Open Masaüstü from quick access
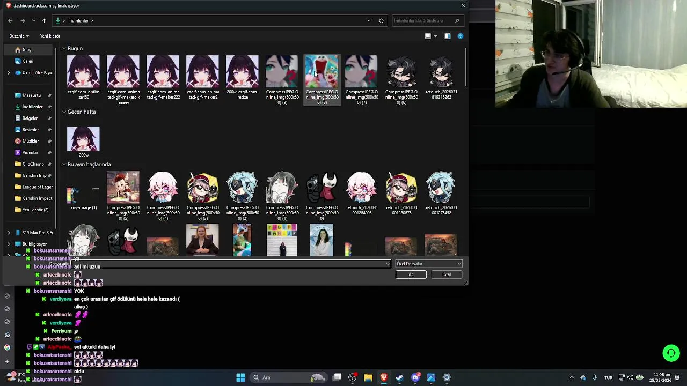Image resolution: width=687 pixels, height=386 pixels. point(31,95)
